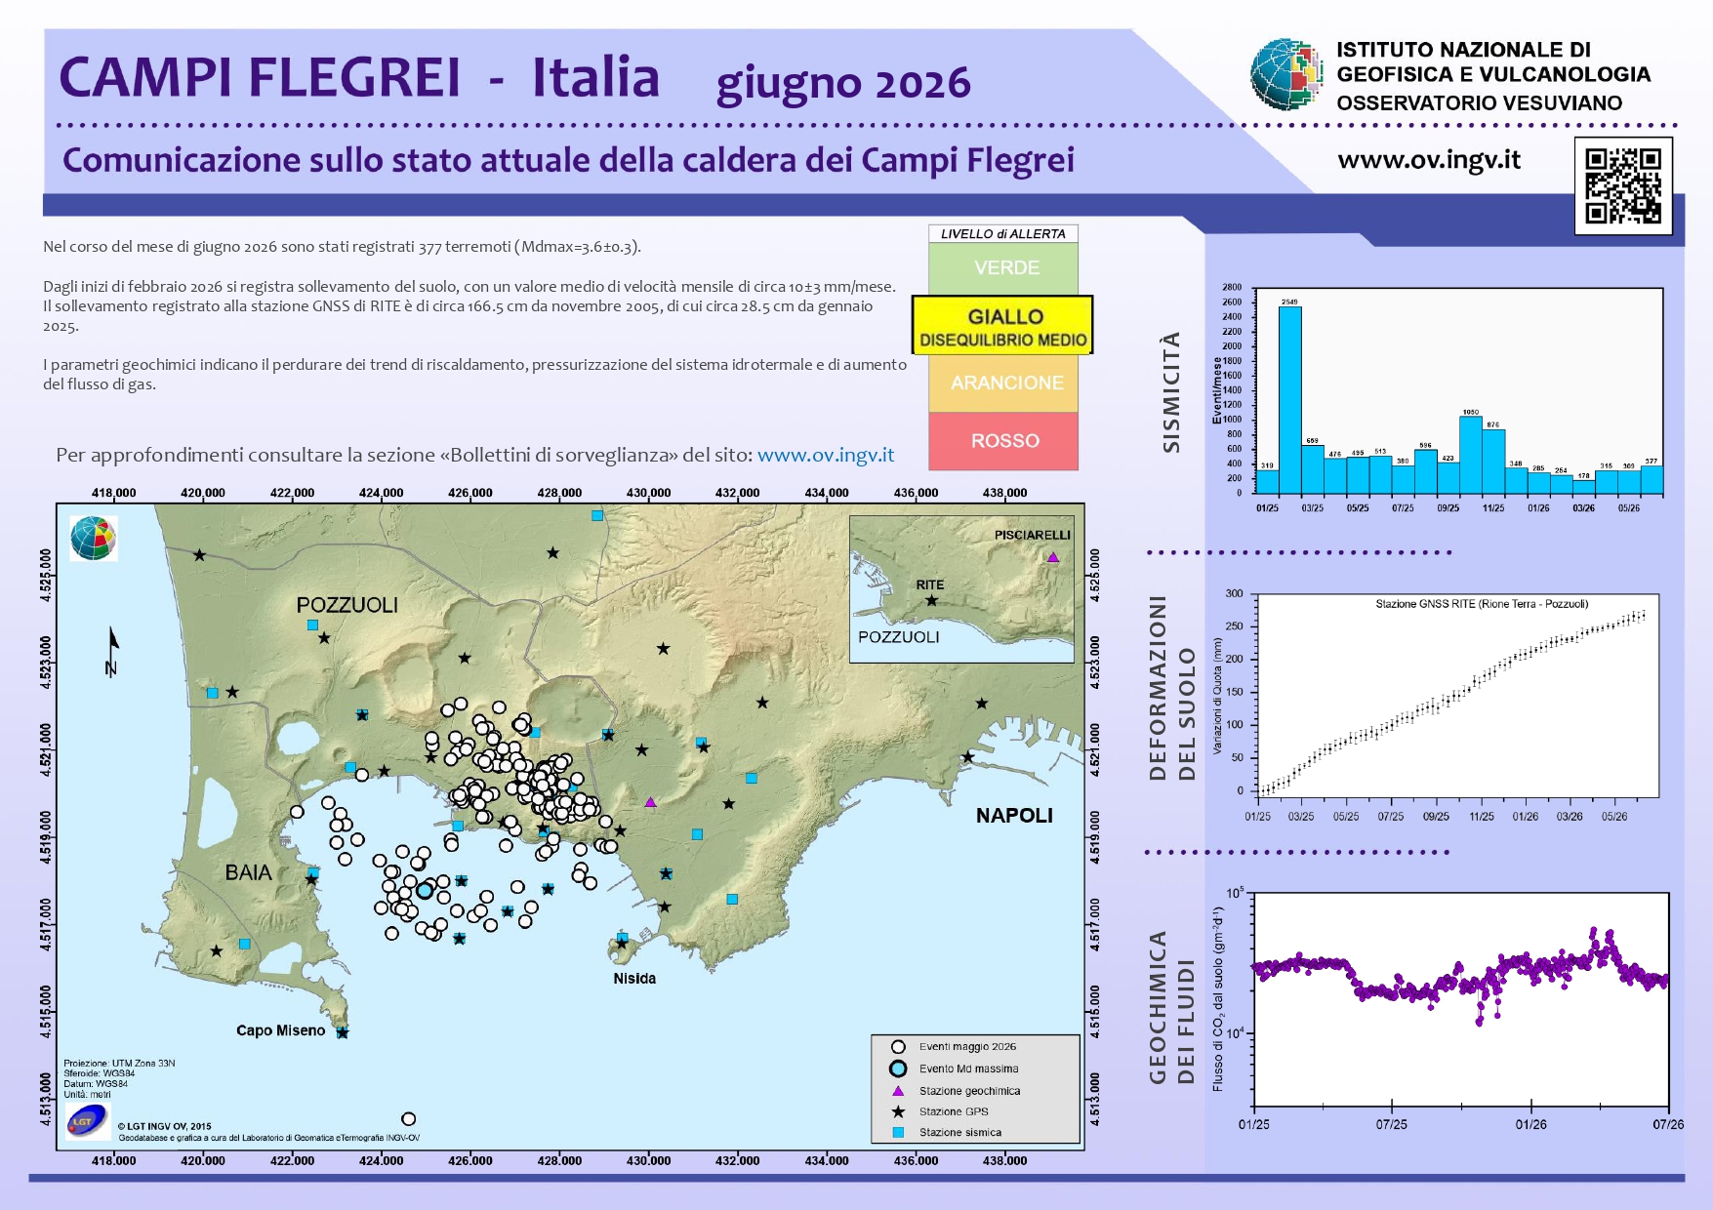Click the www.ov.ingv.it header address
Screen dimensions: 1713x1210
click(x=1429, y=160)
